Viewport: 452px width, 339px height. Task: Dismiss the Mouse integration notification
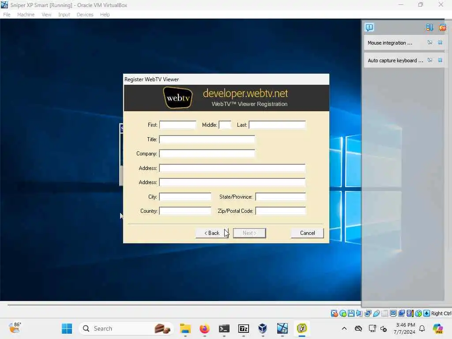tap(440, 42)
